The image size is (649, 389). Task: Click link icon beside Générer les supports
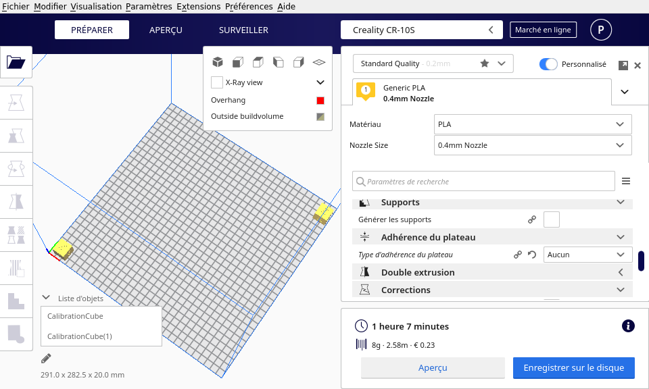[532, 219]
